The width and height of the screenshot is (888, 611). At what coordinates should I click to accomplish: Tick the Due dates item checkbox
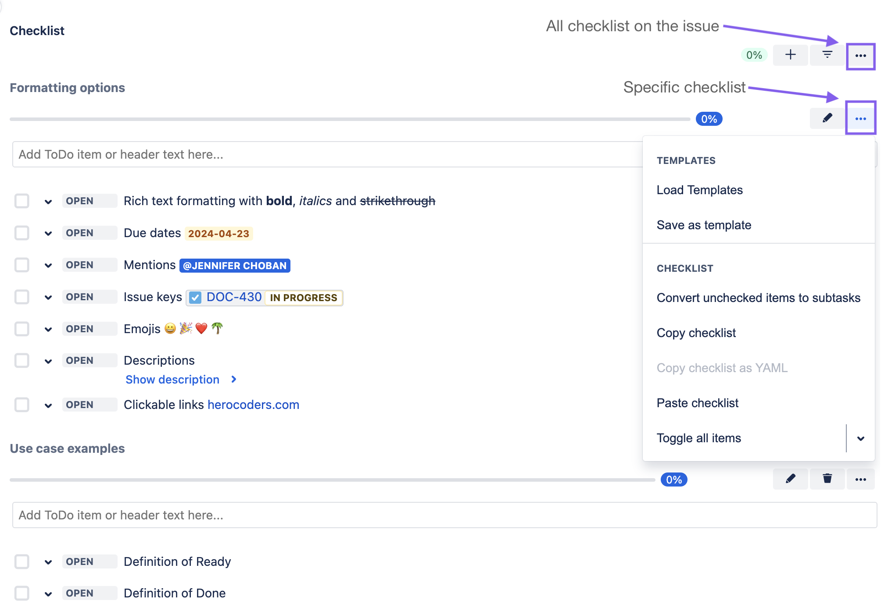(22, 233)
